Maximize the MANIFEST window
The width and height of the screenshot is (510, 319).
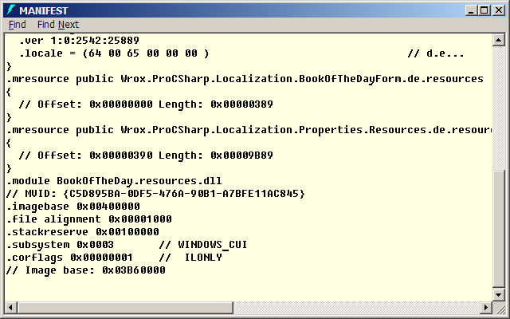click(x=484, y=10)
